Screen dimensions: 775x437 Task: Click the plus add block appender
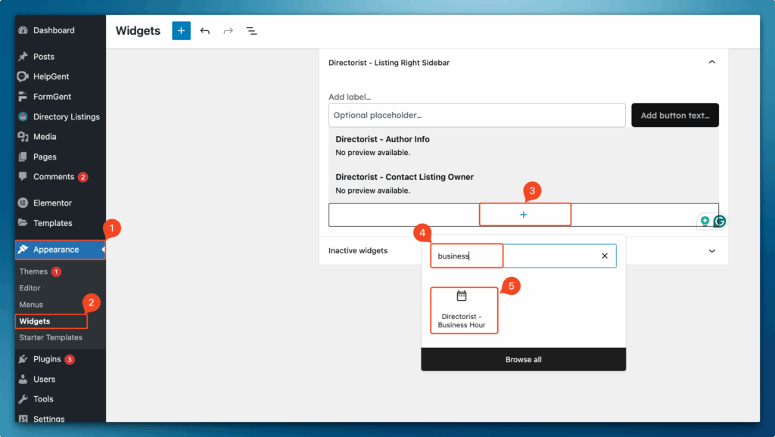click(524, 215)
